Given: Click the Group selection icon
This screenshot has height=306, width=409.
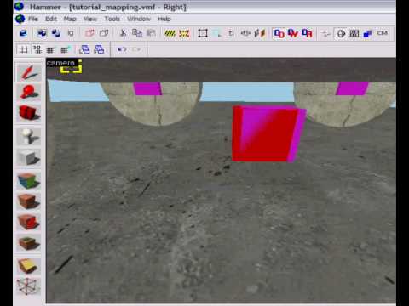Looking at the screenshot, I should [42, 33].
